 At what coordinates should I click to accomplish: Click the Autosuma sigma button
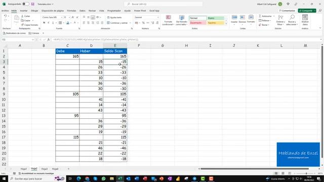(x=265, y=16)
